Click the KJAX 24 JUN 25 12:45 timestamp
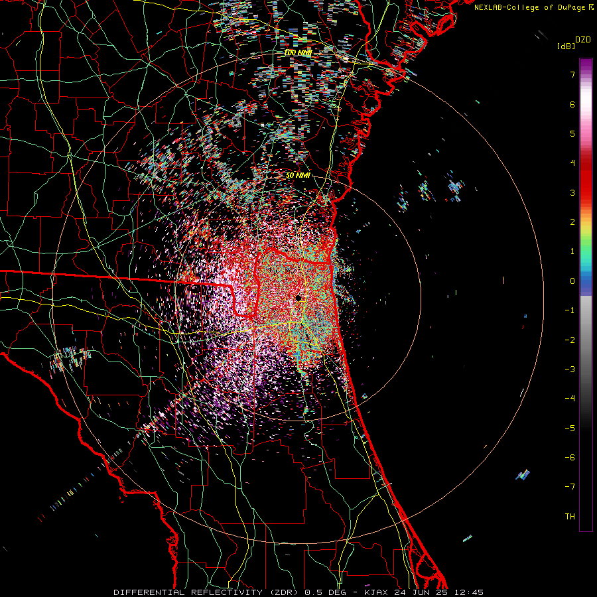This screenshot has height=597, width=597. [x=424, y=592]
